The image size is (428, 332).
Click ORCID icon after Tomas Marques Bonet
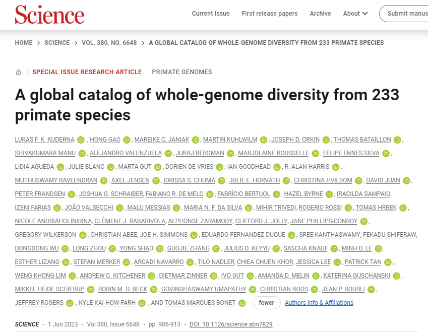click(242, 303)
